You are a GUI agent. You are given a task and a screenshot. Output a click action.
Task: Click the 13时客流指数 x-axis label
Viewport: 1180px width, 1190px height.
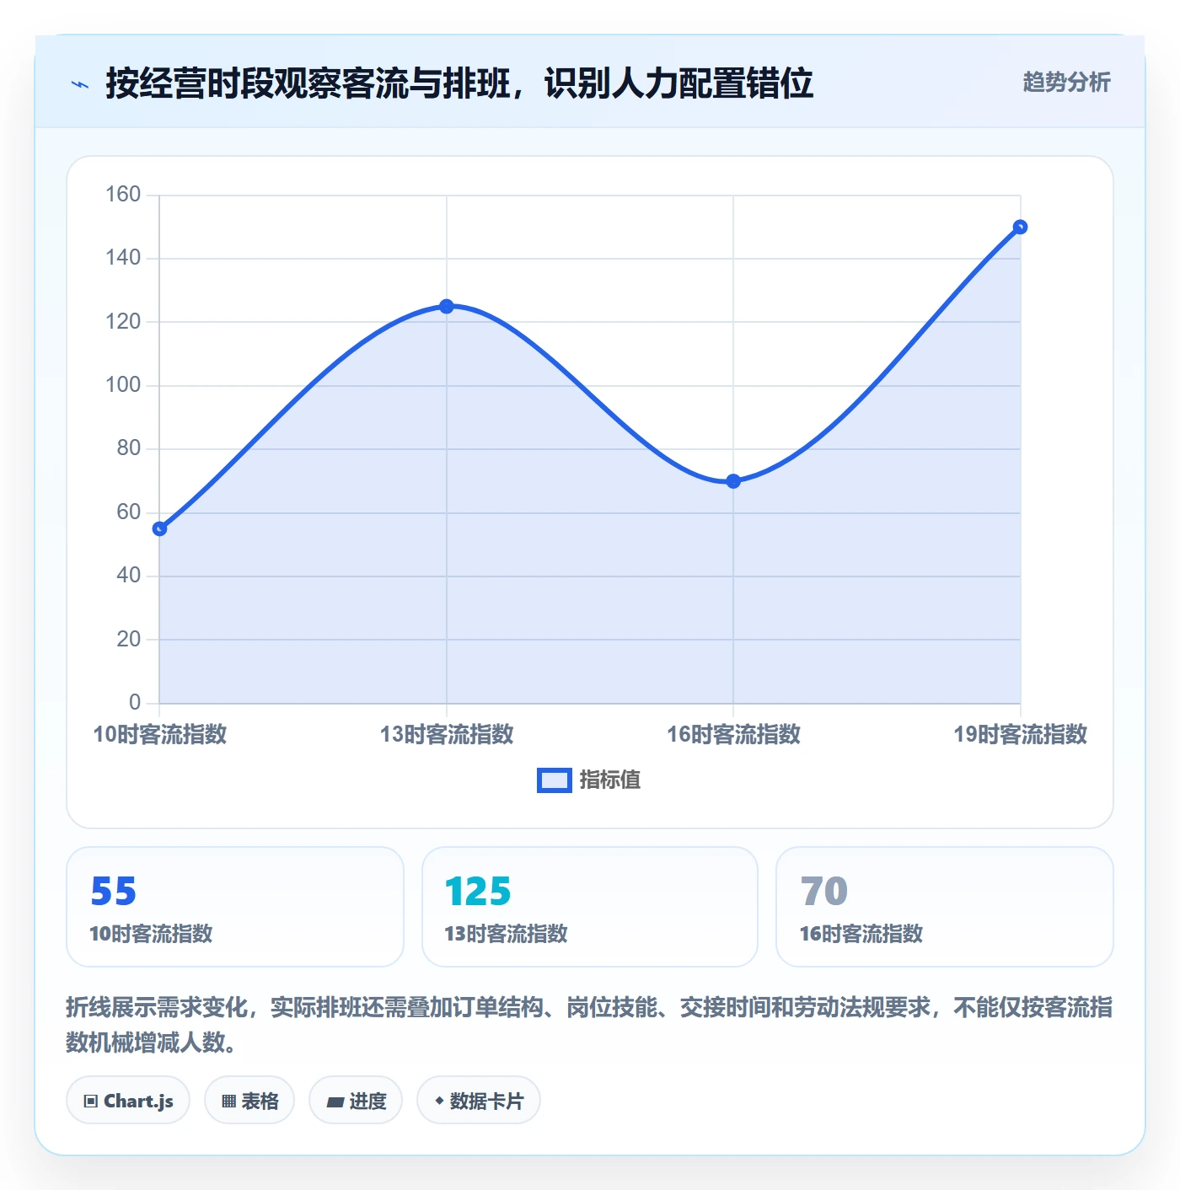(447, 735)
